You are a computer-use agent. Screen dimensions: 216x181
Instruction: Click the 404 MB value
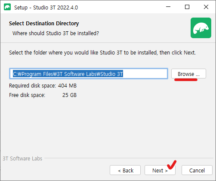(x=67, y=86)
